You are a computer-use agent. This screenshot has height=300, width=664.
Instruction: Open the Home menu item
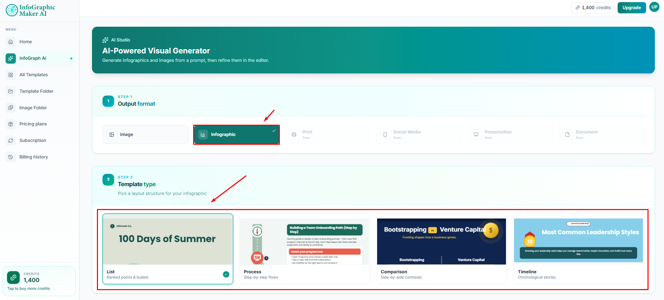tap(40, 42)
